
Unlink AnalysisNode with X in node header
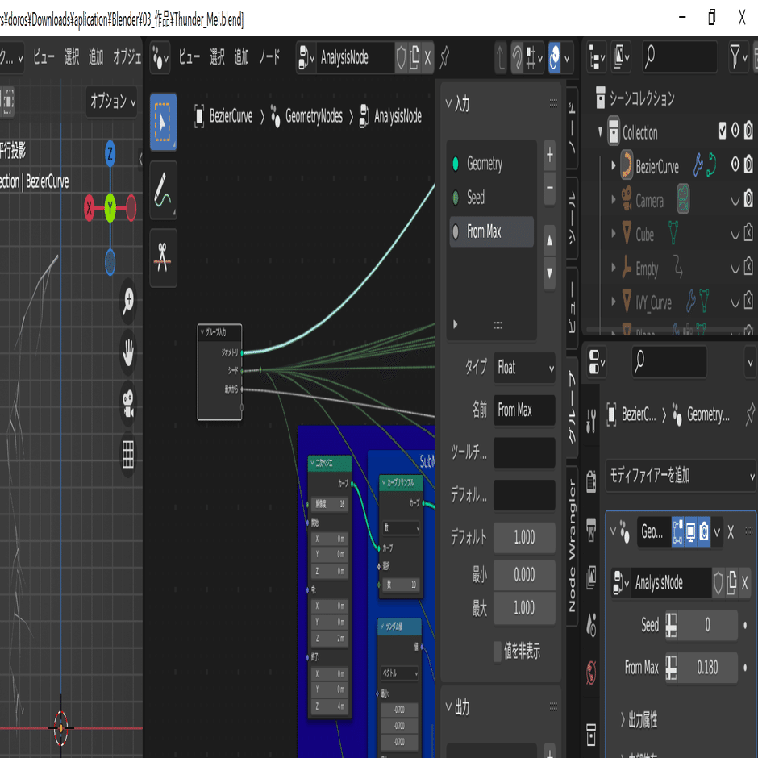point(427,58)
